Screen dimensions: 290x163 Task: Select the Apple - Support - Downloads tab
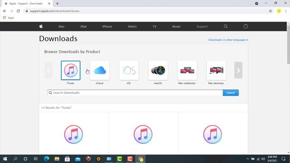(27, 4)
